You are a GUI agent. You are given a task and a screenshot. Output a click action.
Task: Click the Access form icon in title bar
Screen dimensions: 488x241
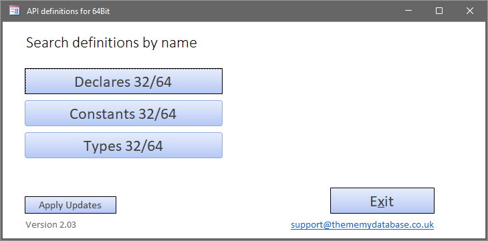click(x=14, y=11)
